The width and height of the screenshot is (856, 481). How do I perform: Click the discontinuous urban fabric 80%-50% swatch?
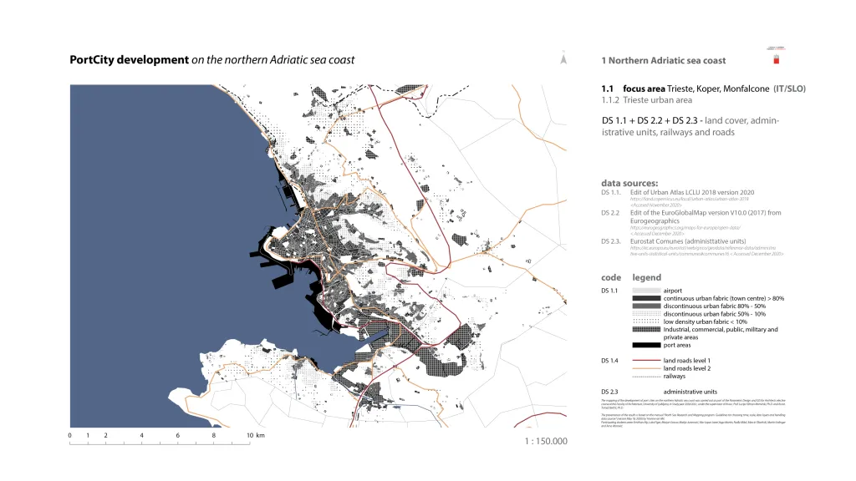point(646,306)
